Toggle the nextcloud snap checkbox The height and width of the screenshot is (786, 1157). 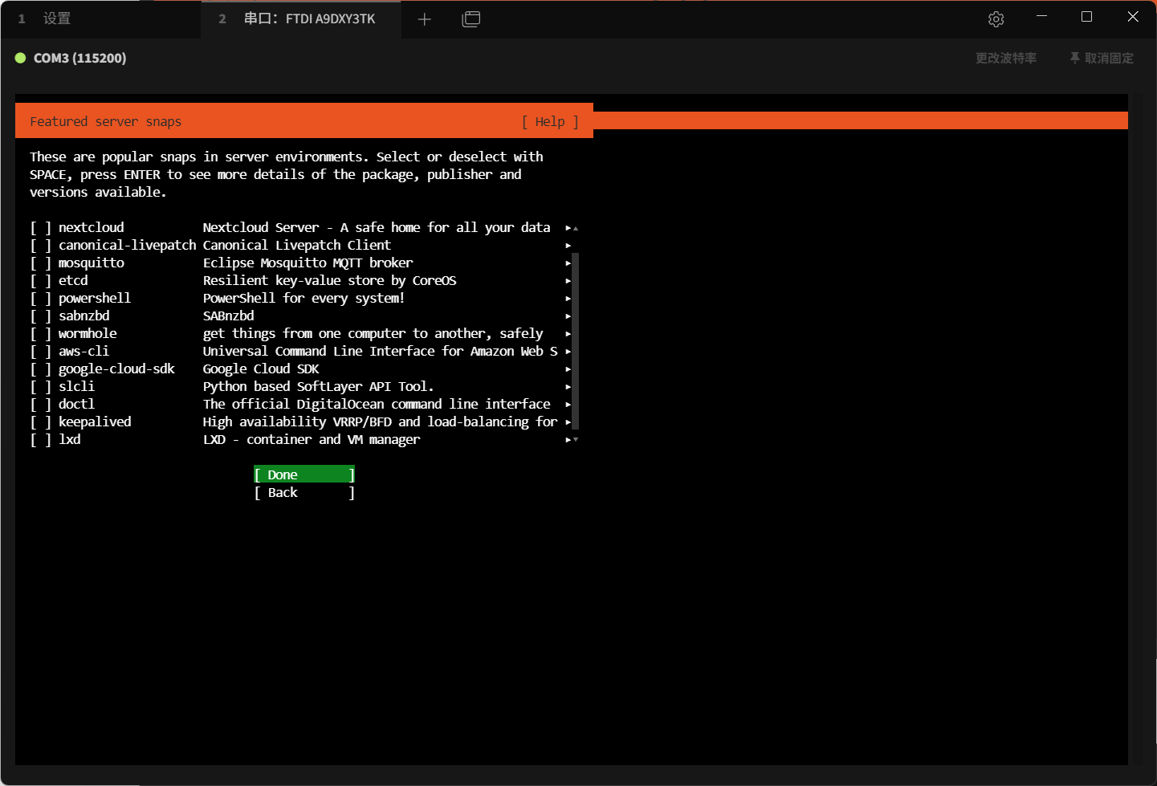(x=40, y=228)
